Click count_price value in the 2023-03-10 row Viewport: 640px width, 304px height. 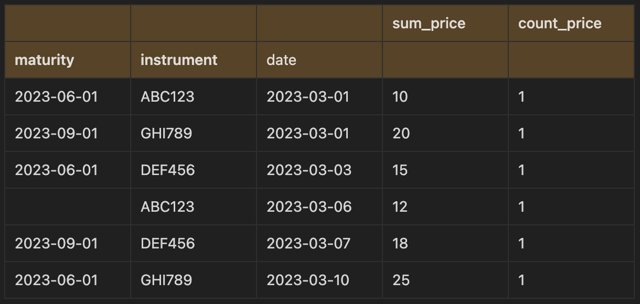tap(571, 280)
